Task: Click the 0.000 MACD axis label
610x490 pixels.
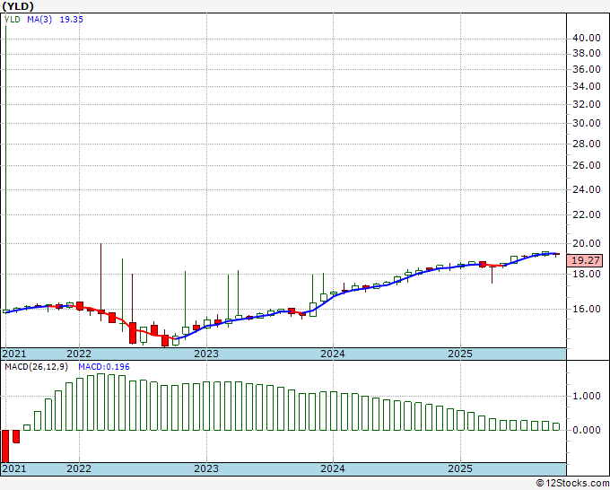Action: [587, 430]
